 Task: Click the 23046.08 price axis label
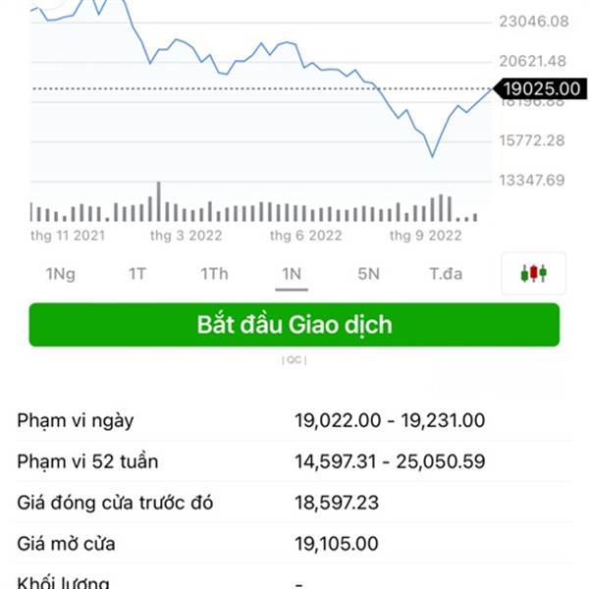[533, 22]
